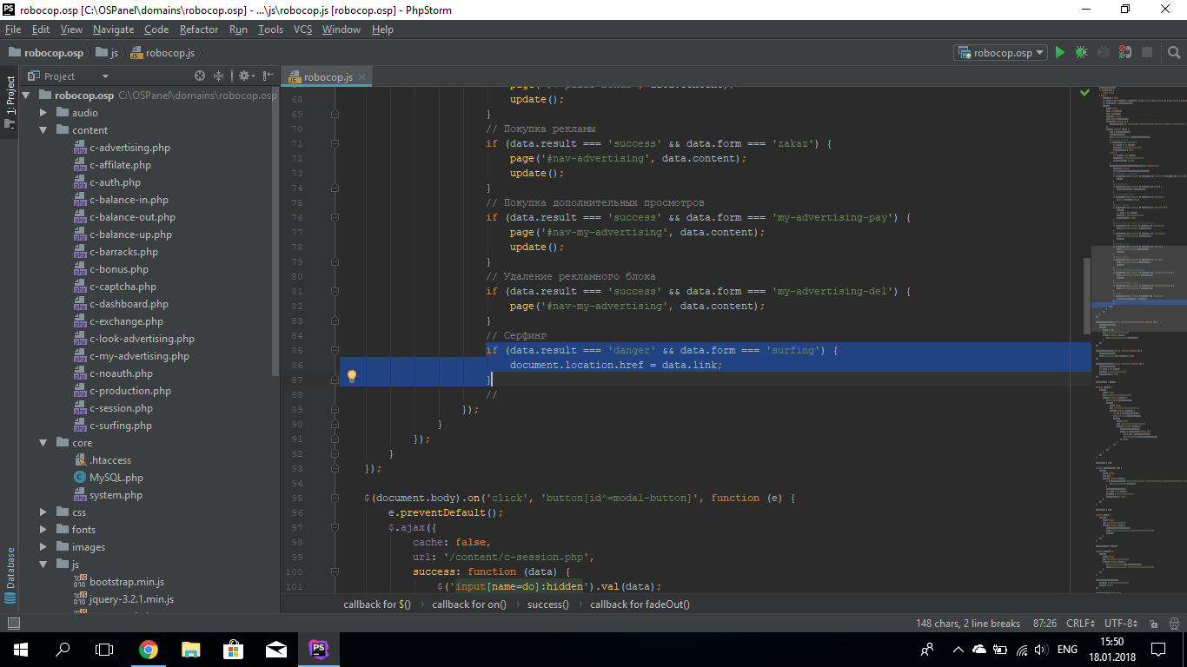The width and height of the screenshot is (1187, 667).
Task: Click the editor vertical scrollbar thumb
Action: point(1087,295)
